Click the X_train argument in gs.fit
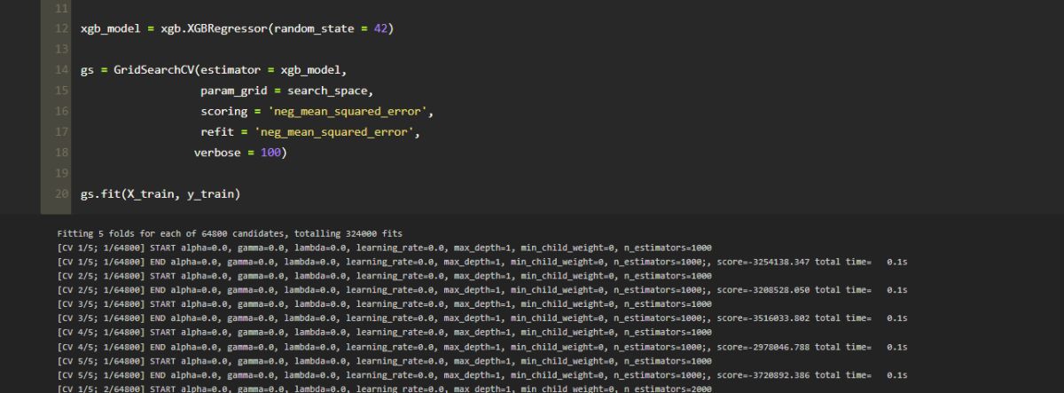The image size is (1064, 393). pyautogui.click(x=153, y=193)
